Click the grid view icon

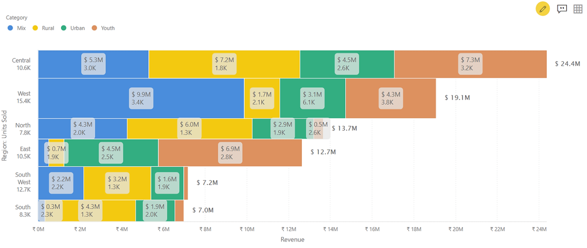pos(578,9)
